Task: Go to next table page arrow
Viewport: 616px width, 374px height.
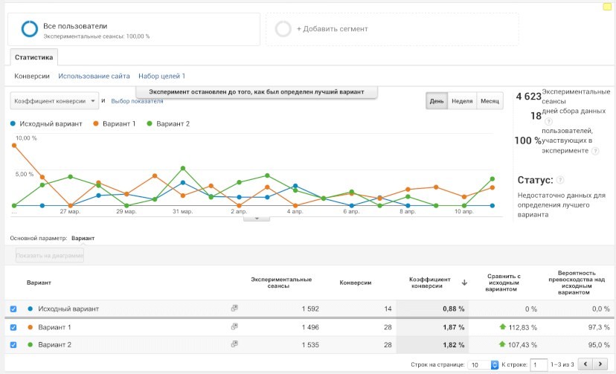Action: tap(601, 364)
